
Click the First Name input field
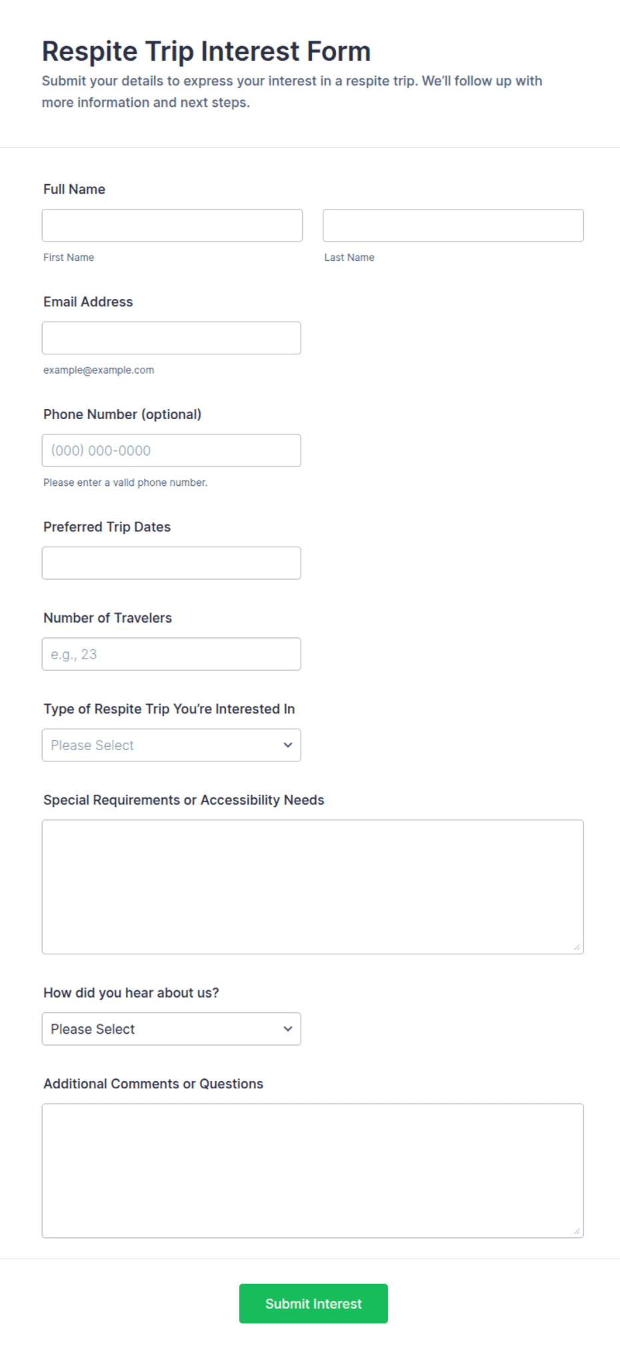tap(172, 226)
